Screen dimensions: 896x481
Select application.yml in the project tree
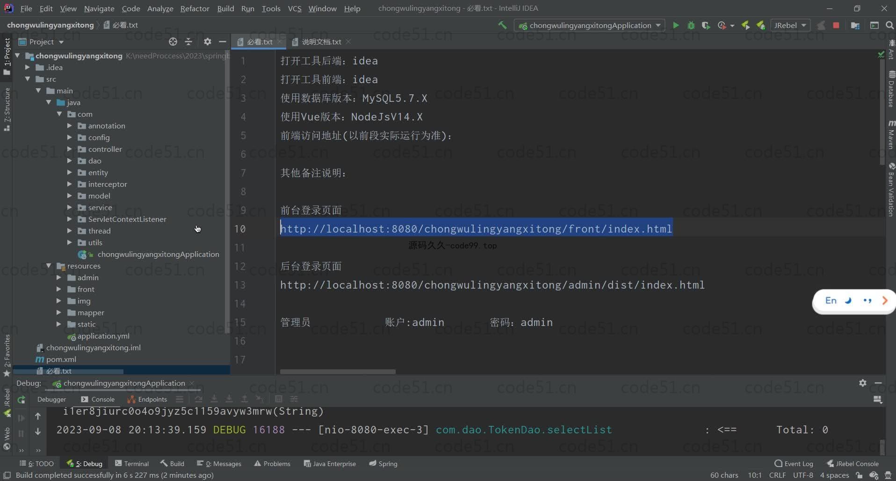click(x=103, y=336)
